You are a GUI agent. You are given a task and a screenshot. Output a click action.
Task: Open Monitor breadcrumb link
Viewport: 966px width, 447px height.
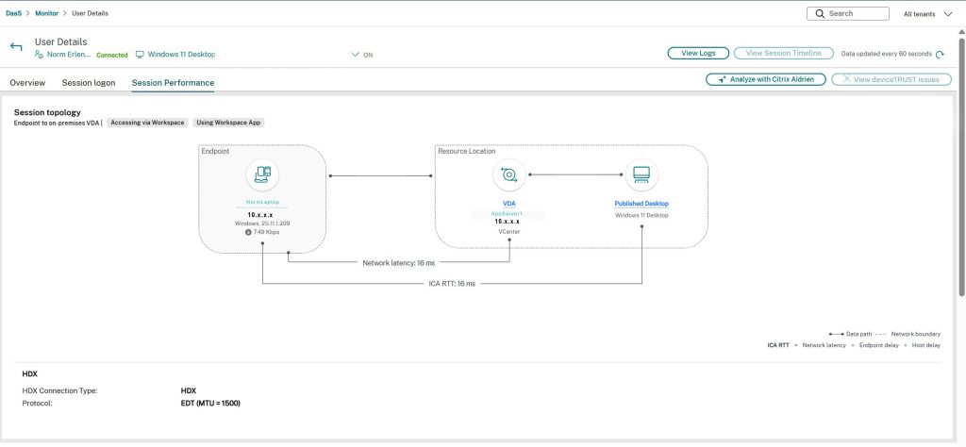pyautogui.click(x=47, y=13)
